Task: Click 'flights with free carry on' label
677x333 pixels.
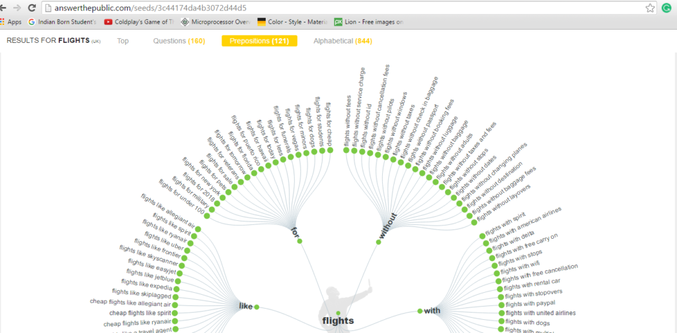Action: point(528,247)
